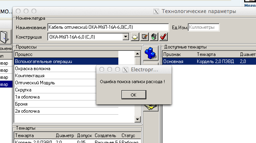Click Статус header in Техкарты table

point(128,136)
